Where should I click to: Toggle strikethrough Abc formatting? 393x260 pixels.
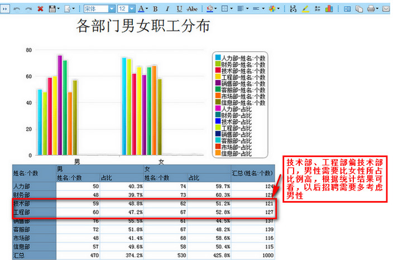click(193, 9)
